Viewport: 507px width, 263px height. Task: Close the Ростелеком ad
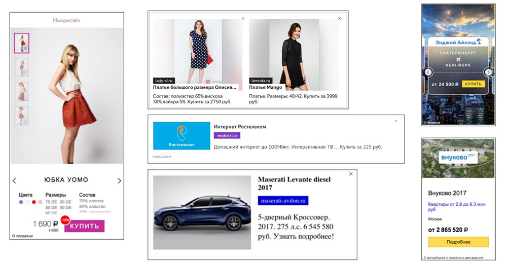pos(396,121)
